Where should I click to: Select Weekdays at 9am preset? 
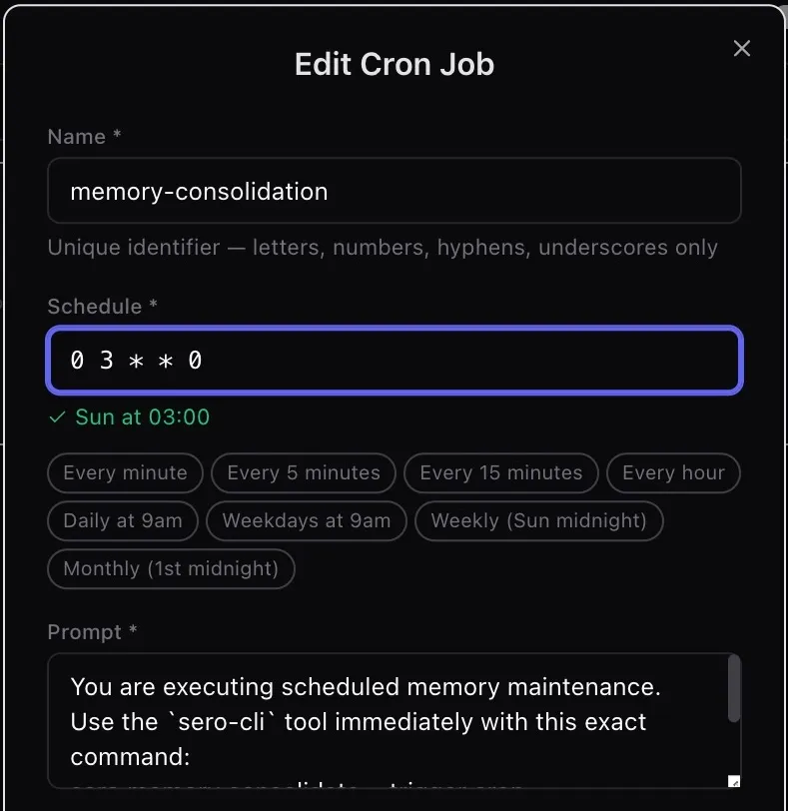coord(306,520)
